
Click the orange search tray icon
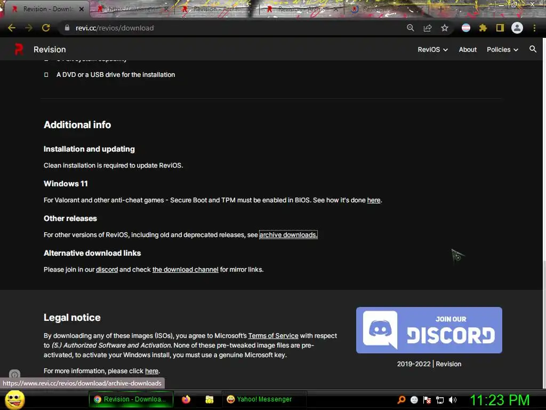pyautogui.click(x=402, y=400)
